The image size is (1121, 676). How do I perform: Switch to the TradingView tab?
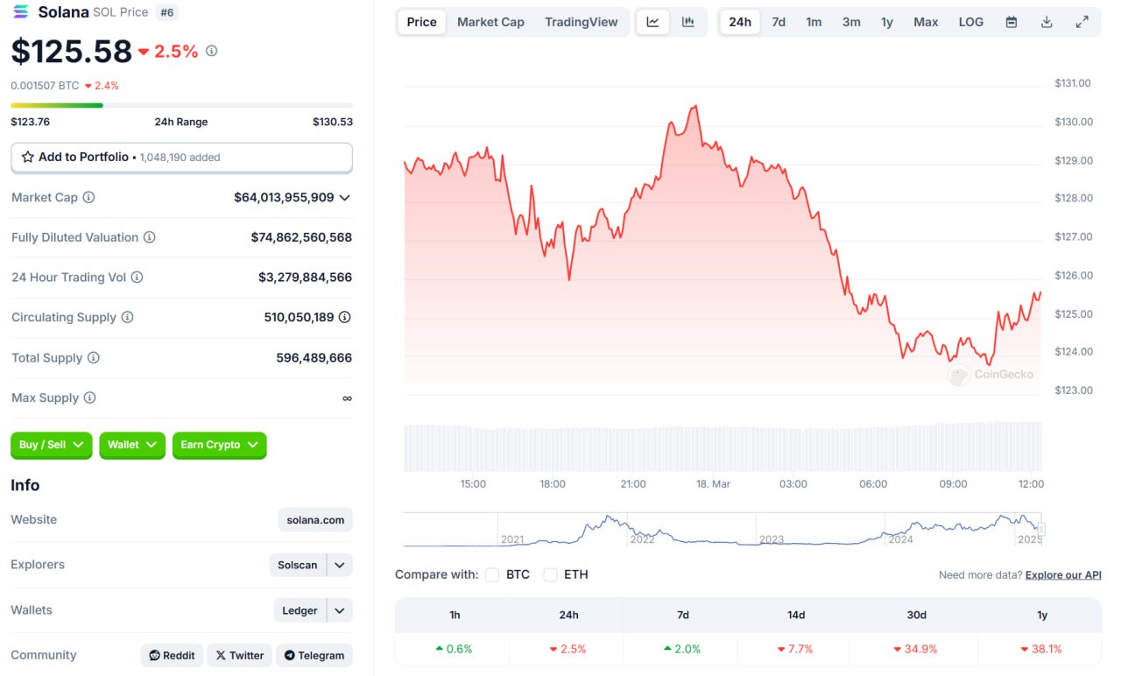click(582, 22)
